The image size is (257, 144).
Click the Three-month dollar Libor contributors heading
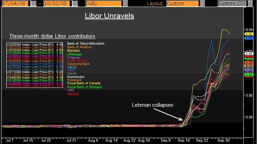click(x=52, y=36)
